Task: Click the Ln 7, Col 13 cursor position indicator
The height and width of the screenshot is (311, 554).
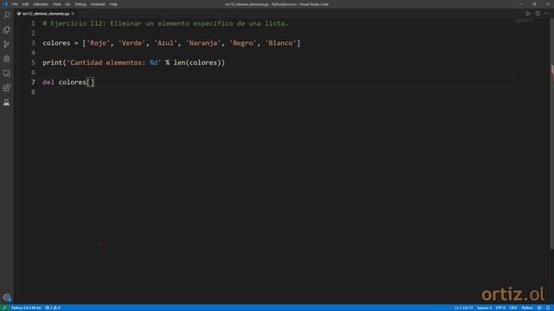Action: (464, 308)
